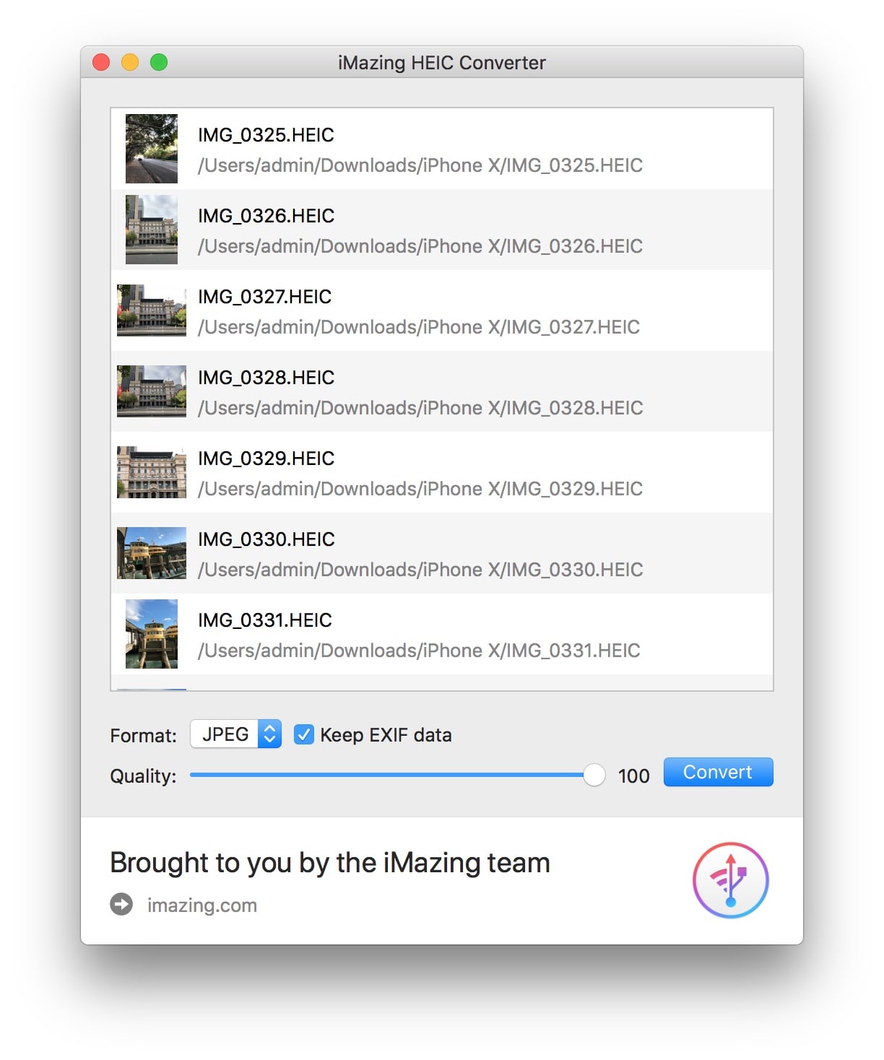Image resolution: width=884 pixels, height=1060 pixels.
Task: Click the IMG_0325.HEIC thumbnail image
Action: (x=150, y=148)
